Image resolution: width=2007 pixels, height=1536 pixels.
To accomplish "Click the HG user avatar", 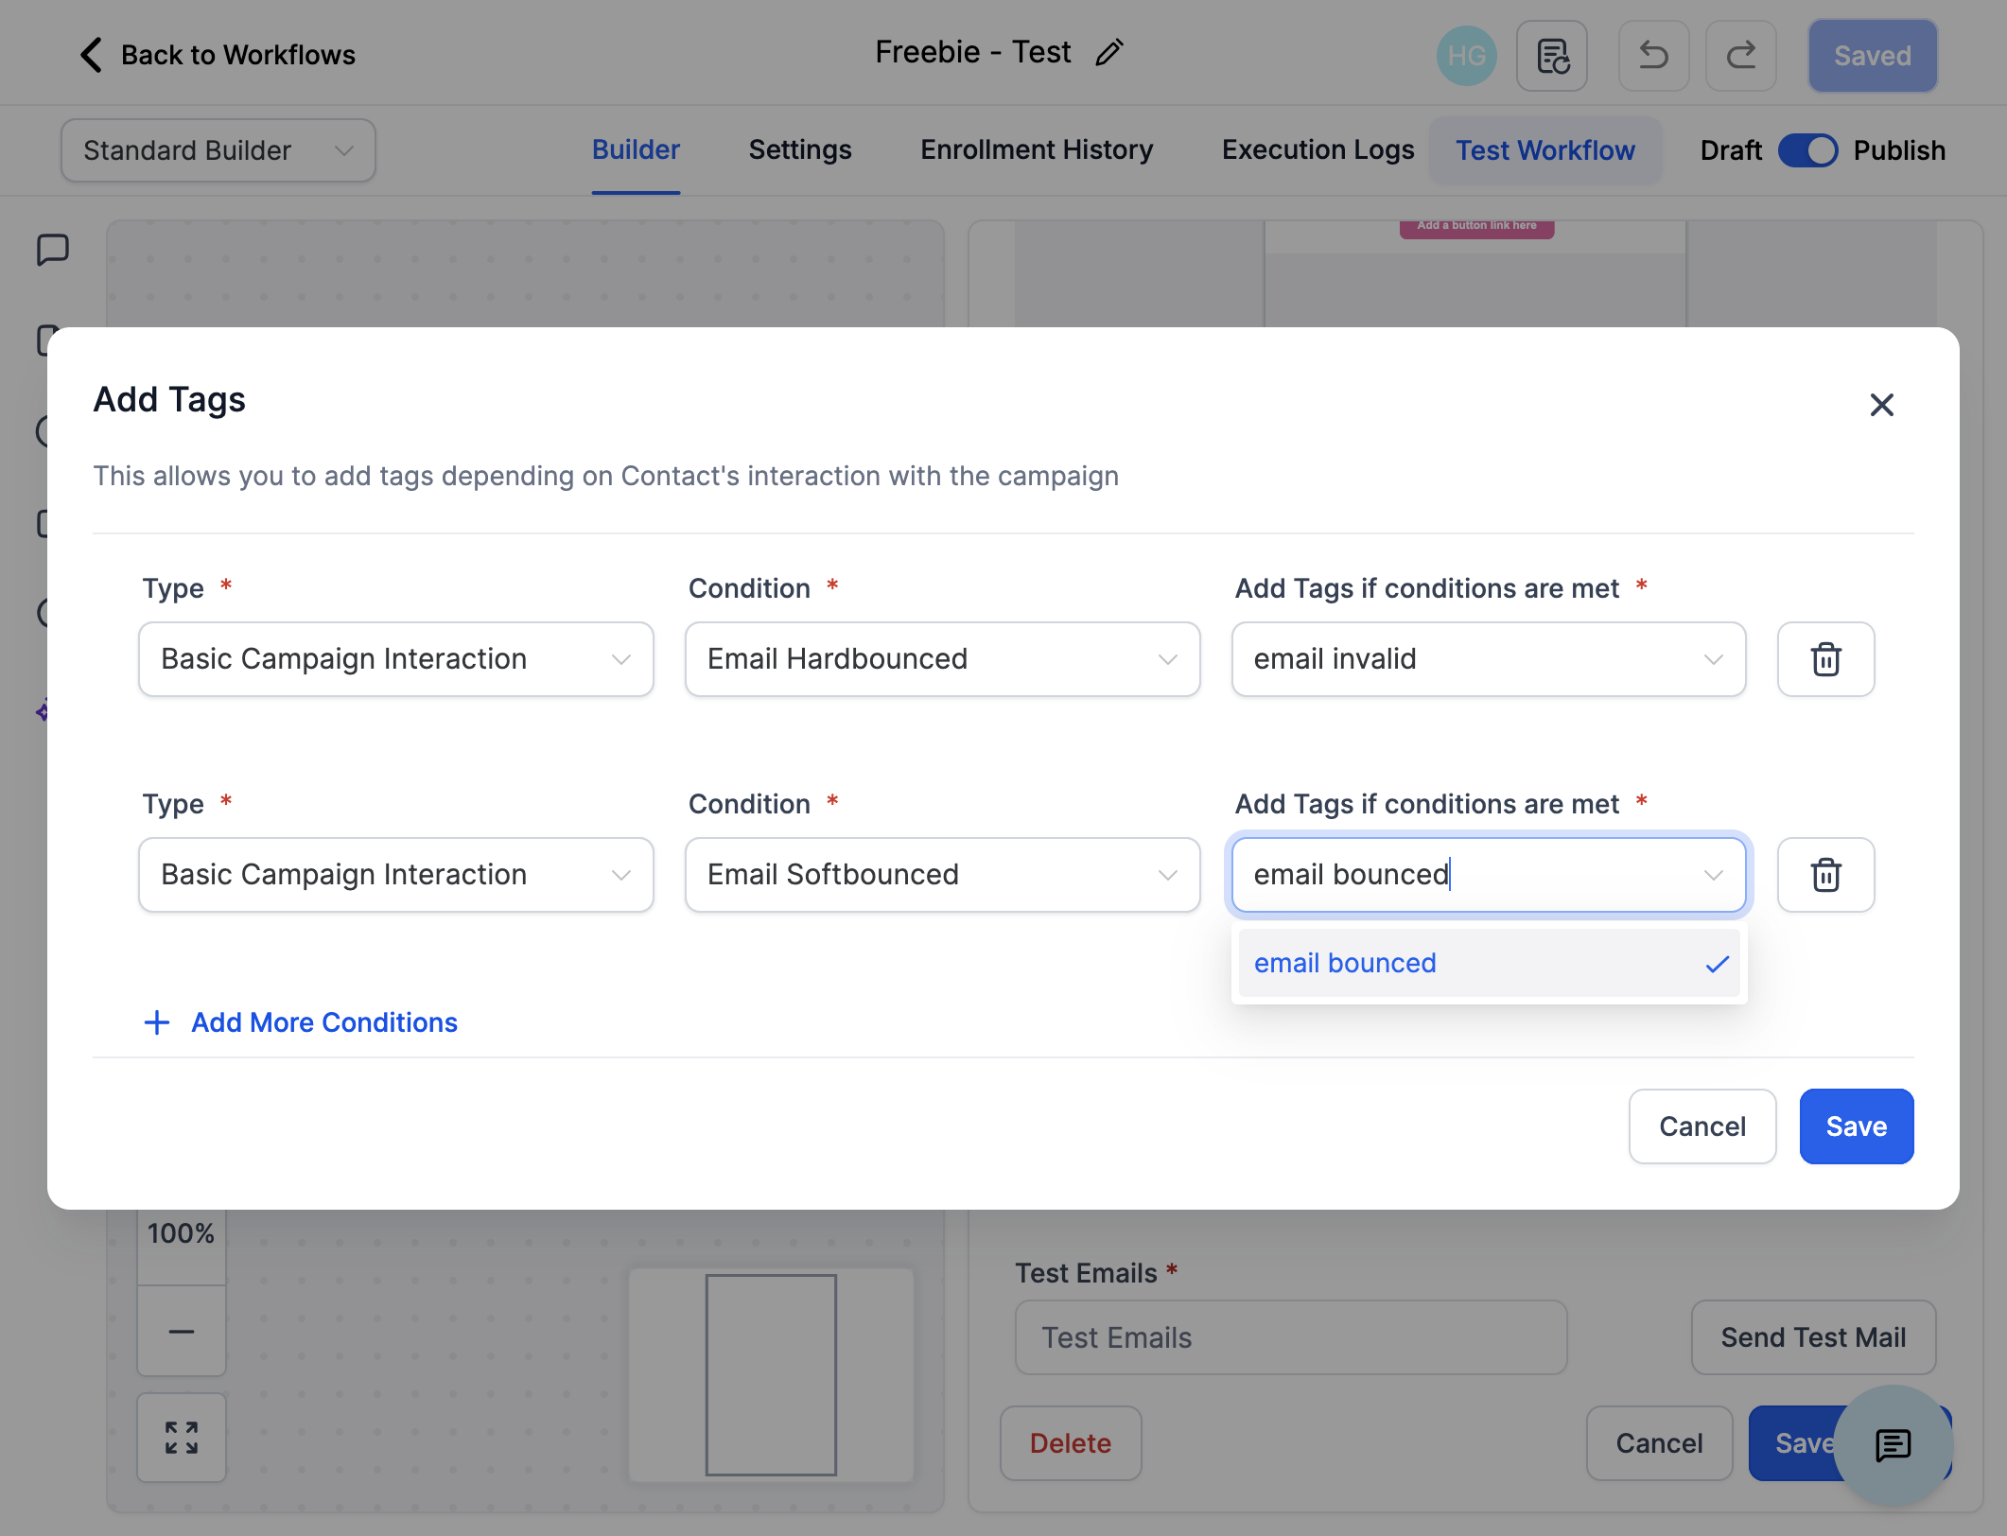I will (1466, 56).
